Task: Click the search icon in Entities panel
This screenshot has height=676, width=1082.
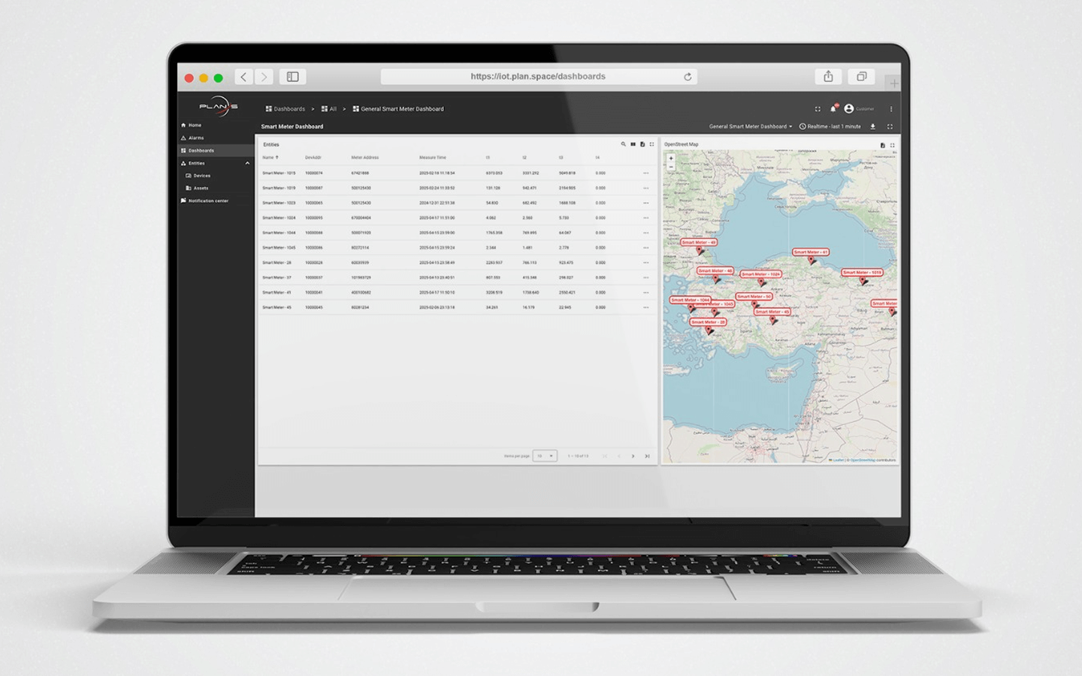Action: tap(623, 144)
